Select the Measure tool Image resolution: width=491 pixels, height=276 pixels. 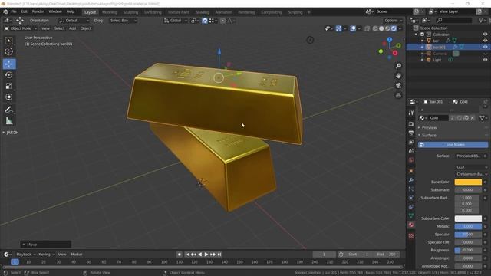click(8, 120)
